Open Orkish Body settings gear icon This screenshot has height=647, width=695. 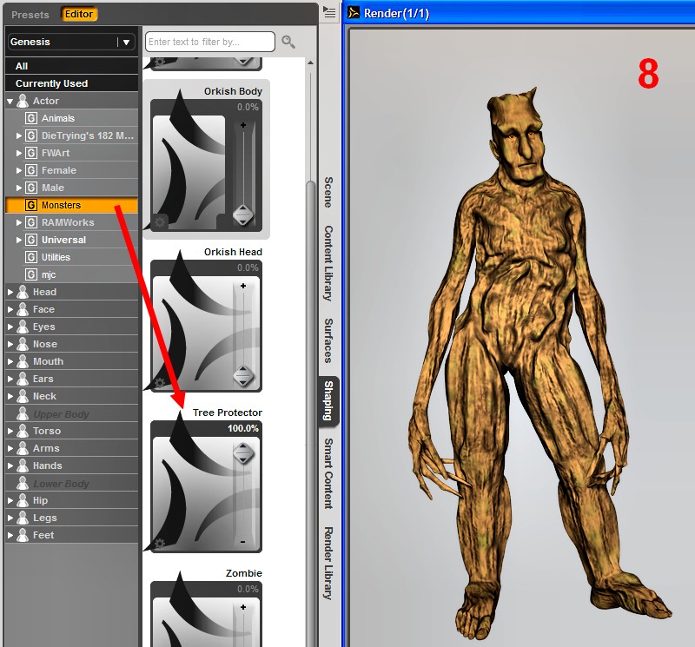pos(160,222)
